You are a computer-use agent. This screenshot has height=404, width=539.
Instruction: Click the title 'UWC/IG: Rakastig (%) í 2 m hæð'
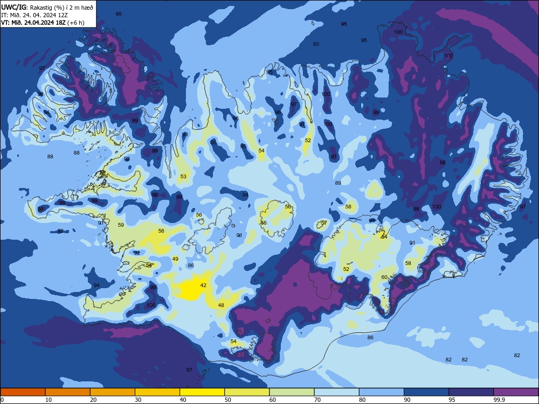(47, 7)
